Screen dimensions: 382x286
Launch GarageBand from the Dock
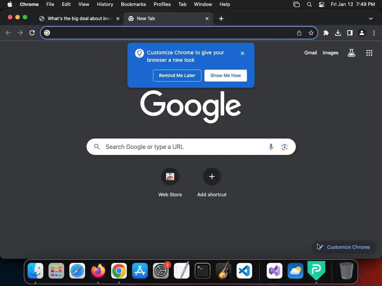[x=223, y=271]
